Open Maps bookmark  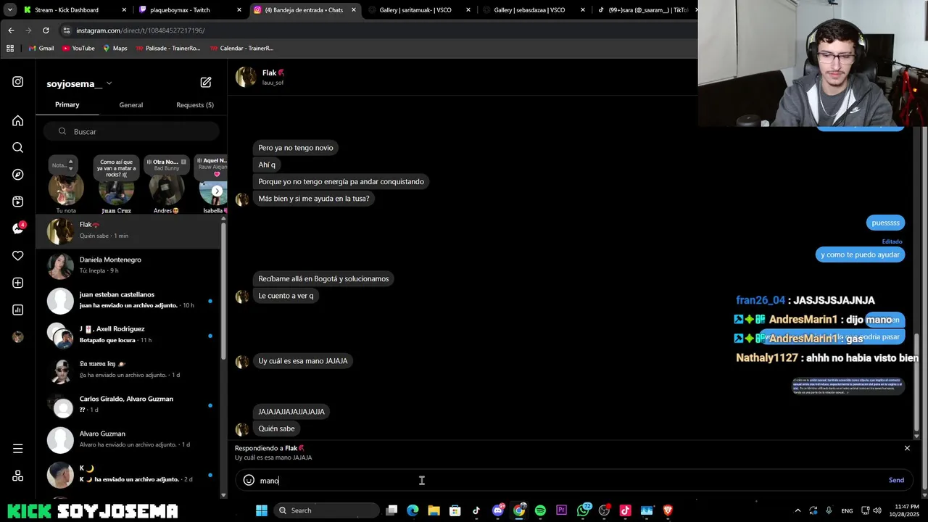pyautogui.click(x=115, y=48)
